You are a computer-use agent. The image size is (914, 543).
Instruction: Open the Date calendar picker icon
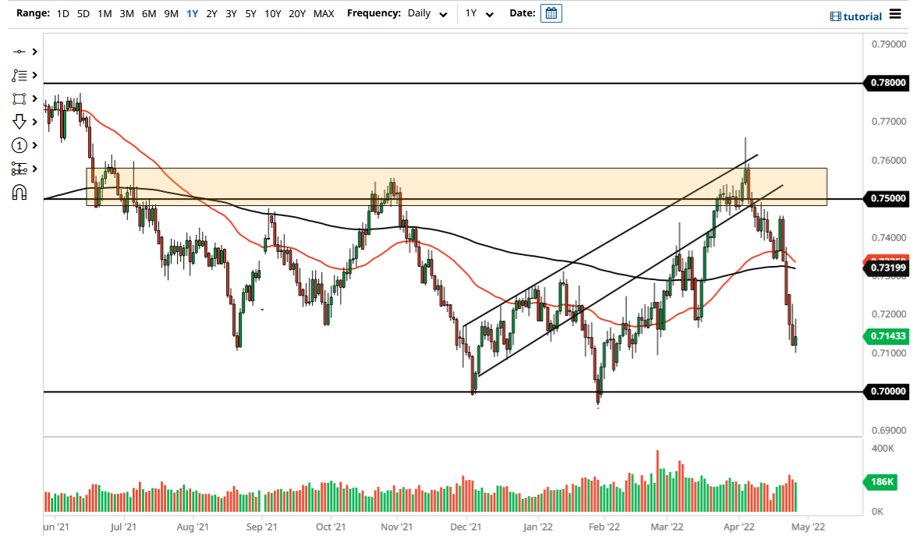(551, 13)
